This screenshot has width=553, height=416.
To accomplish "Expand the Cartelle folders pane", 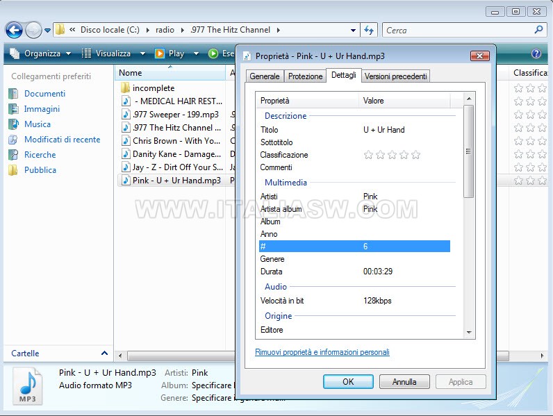I will 104,353.
